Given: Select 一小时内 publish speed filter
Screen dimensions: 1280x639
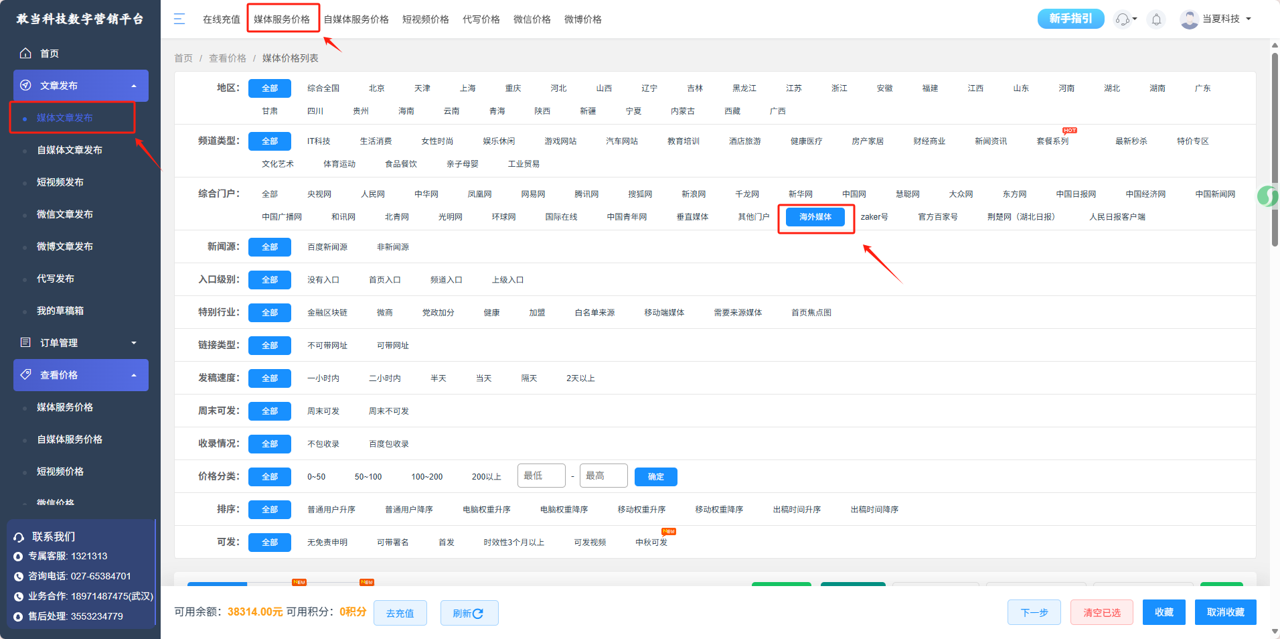Looking at the screenshot, I should (323, 378).
